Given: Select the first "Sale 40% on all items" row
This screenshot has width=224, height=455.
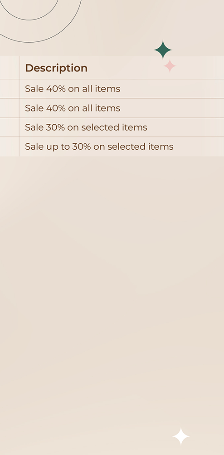Looking at the screenshot, I should point(122,89).
